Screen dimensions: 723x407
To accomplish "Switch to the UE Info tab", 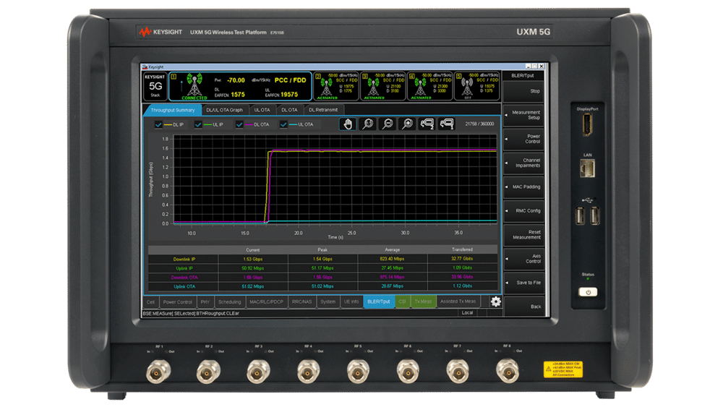I will (x=351, y=302).
